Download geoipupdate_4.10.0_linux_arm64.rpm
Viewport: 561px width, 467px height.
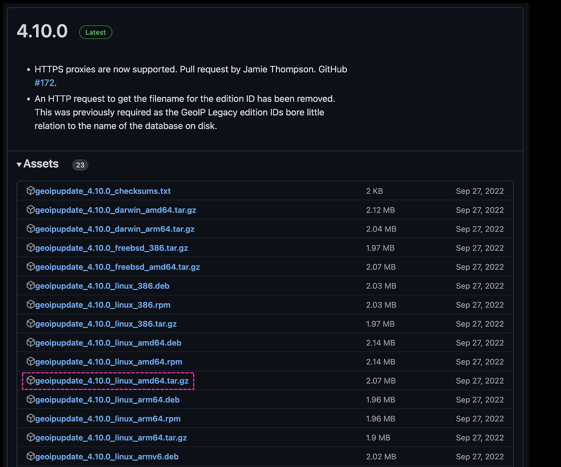(x=108, y=419)
